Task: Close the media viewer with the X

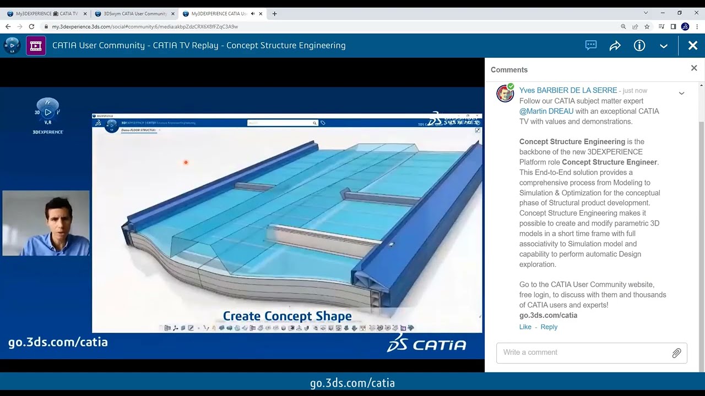Action: click(x=693, y=46)
